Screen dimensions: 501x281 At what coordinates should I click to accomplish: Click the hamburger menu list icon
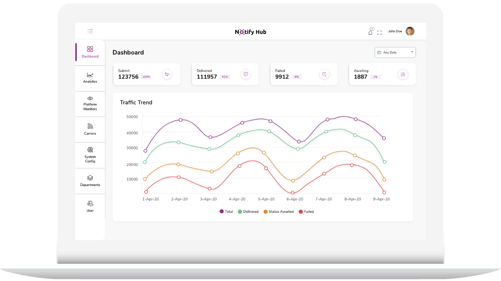tap(90, 31)
